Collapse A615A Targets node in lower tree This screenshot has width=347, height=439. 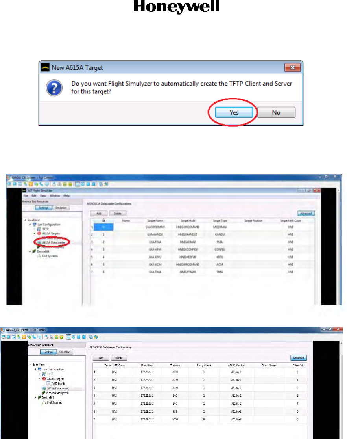tap(40, 379)
